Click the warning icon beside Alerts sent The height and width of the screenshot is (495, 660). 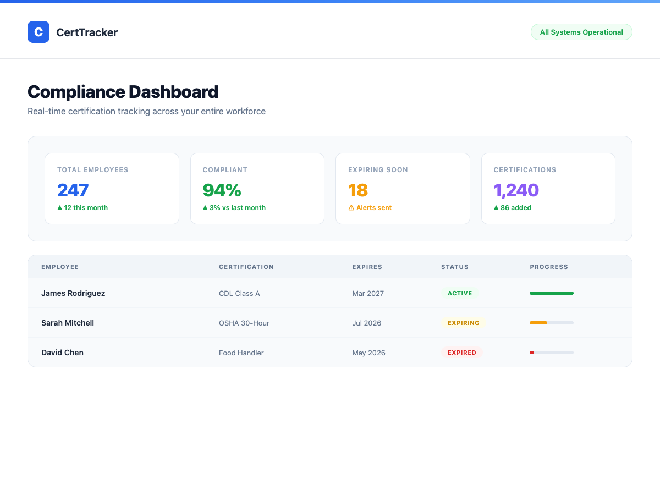[x=351, y=208]
